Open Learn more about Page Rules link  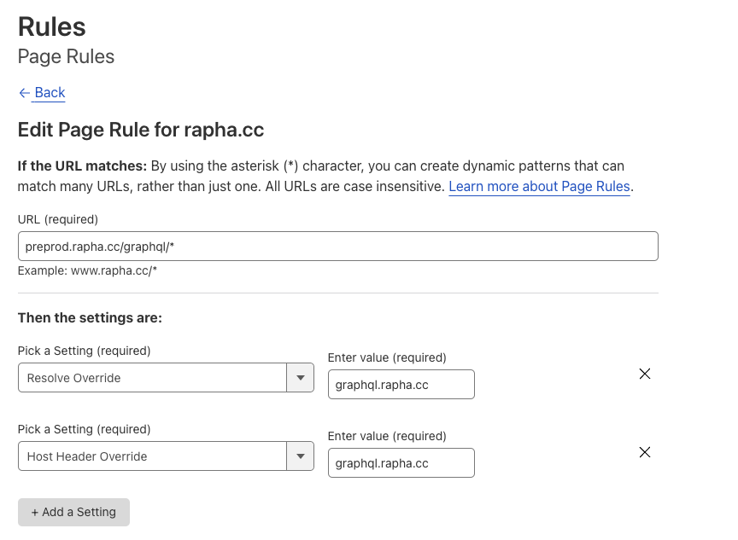pos(539,186)
